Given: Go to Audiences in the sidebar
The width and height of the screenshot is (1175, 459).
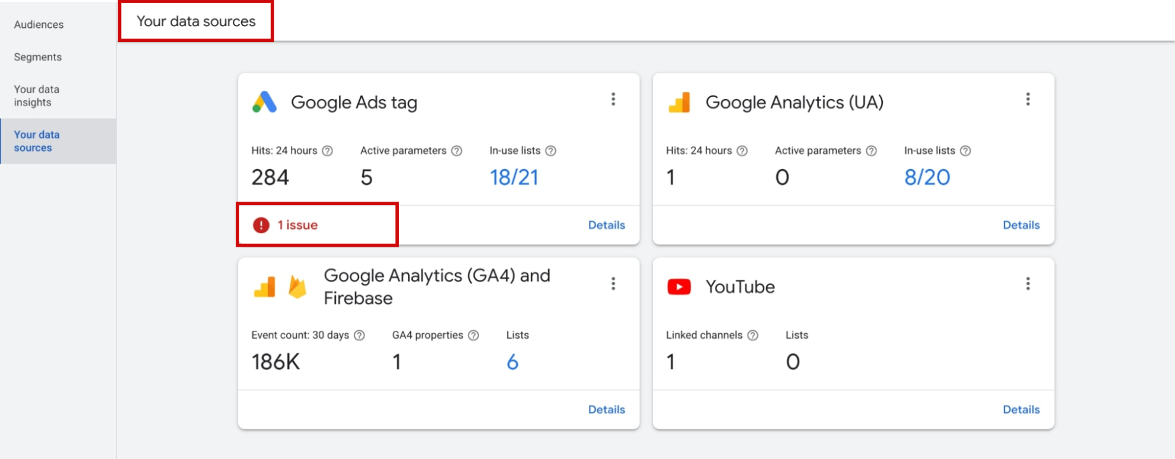Looking at the screenshot, I should [39, 24].
